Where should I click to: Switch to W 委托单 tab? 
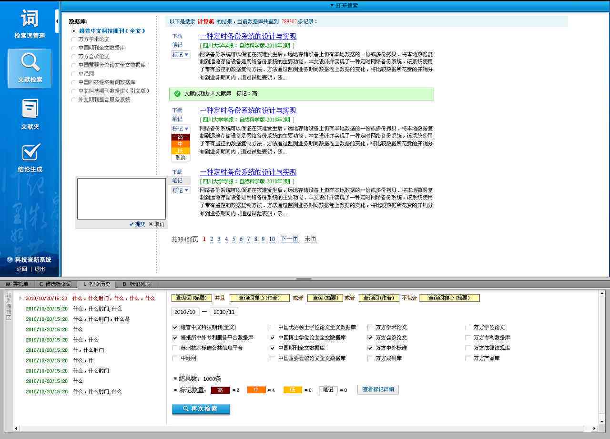pos(17,284)
